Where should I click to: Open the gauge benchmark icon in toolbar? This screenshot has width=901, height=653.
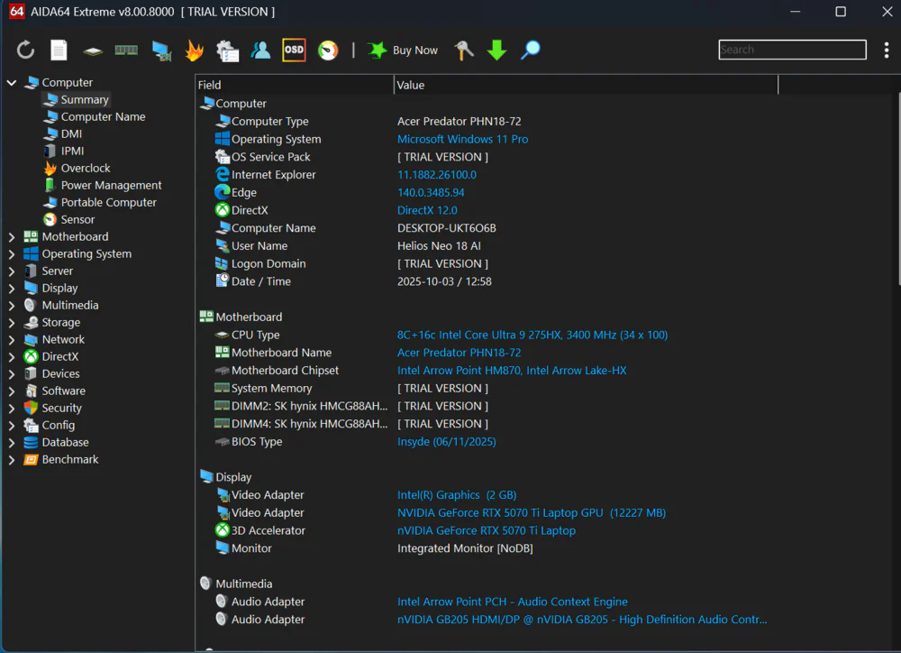[328, 51]
